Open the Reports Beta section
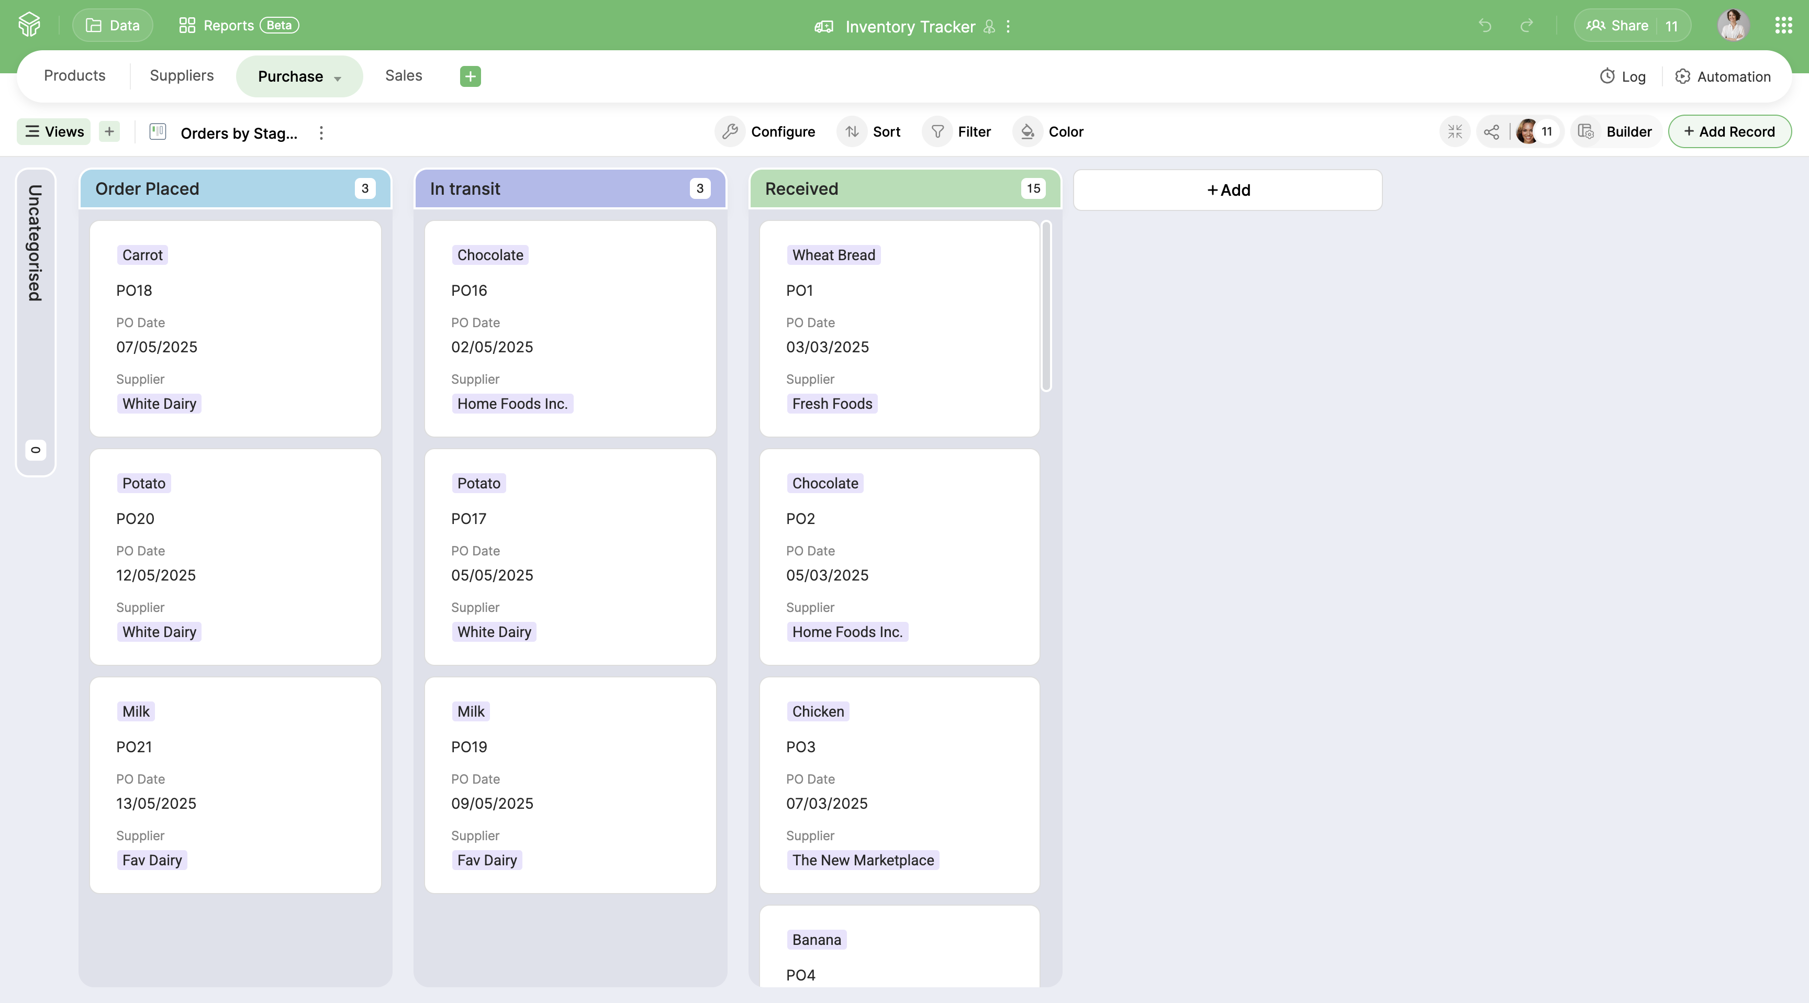Image resolution: width=1809 pixels, height=1003 pixels. (228, 25)
